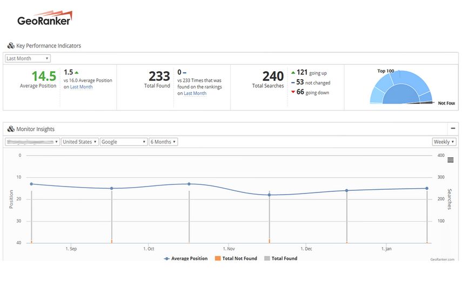Screen dimensions: 462x290
Task: Click the Top 100 gauge chart
Action: (x=401, y=87)
